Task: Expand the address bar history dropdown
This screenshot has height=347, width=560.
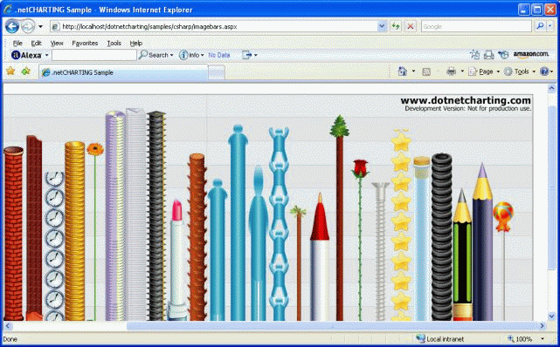Action: click(x=382, y=26)
